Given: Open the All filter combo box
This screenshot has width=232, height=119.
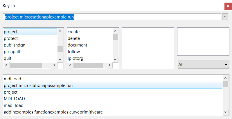Looking at the screenshot, I should [203, 65].
